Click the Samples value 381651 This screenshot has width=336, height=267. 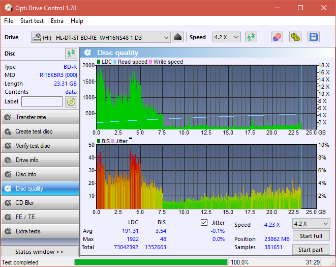pos(273,247)
